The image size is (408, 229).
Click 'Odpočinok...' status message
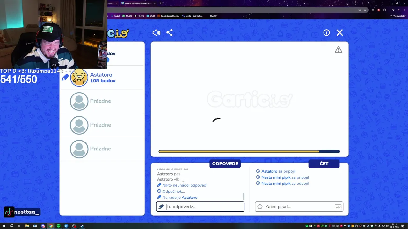pyautogui.click(x=171, y=191)
